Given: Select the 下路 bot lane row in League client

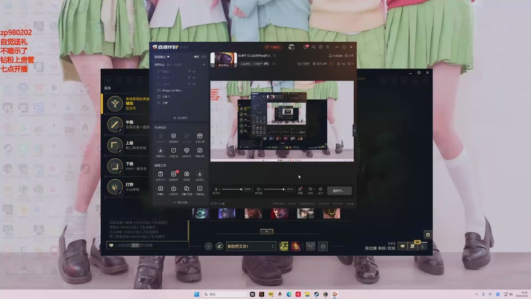Looking at the screenshot, I should coord(125,166).
